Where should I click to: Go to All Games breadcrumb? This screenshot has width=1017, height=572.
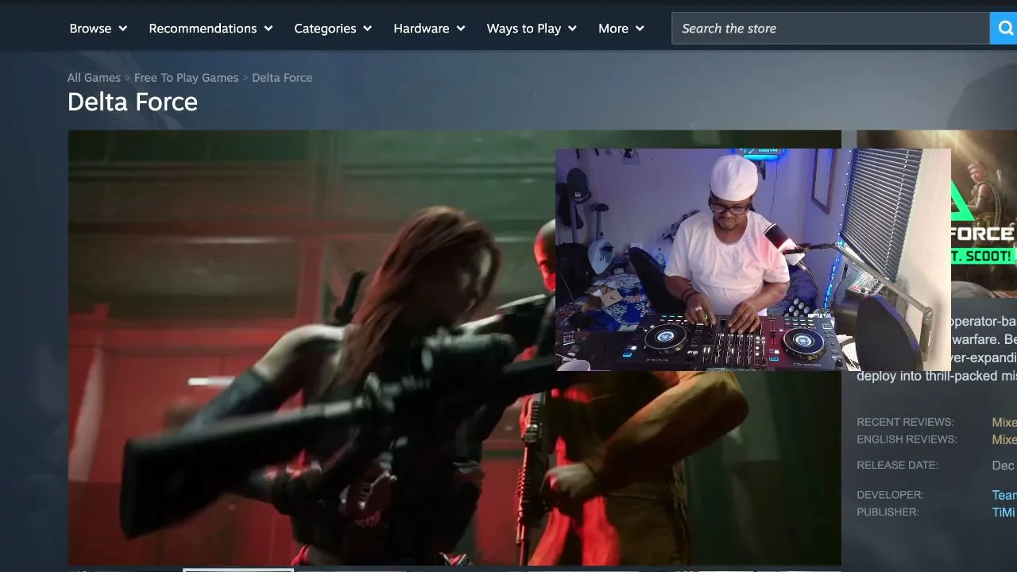[x=94, y=78]
